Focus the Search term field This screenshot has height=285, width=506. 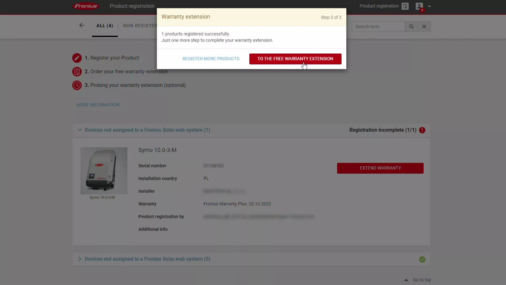(x=379, y=27)
